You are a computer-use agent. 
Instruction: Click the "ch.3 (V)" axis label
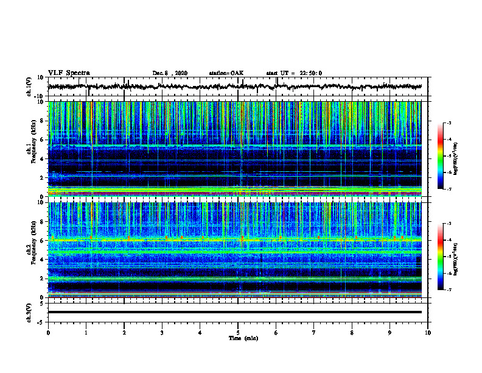coord(29,313)
